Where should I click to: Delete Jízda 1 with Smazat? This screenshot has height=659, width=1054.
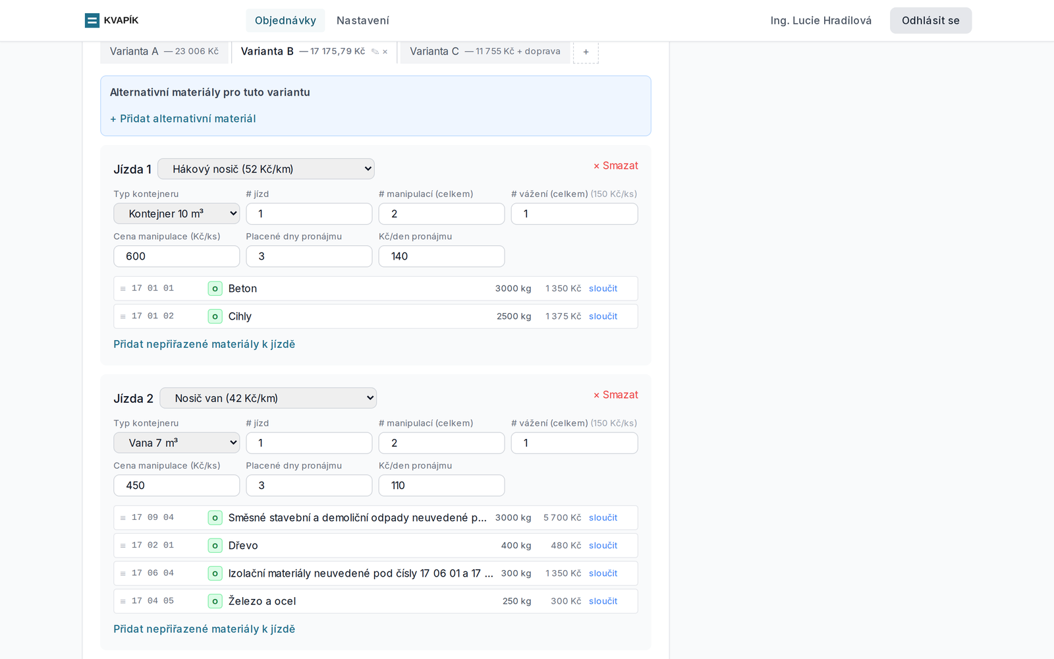point(616,165)
